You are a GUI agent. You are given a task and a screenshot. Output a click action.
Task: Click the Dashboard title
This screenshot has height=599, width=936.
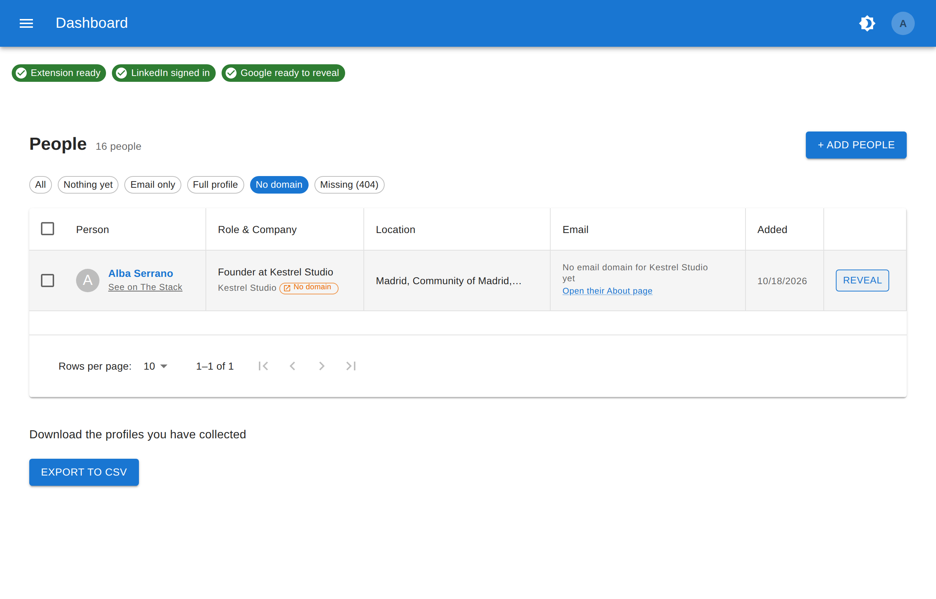tap(91, 23)
